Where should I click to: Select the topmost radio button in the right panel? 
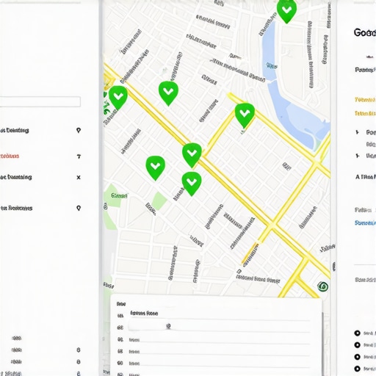coord(357,333)
